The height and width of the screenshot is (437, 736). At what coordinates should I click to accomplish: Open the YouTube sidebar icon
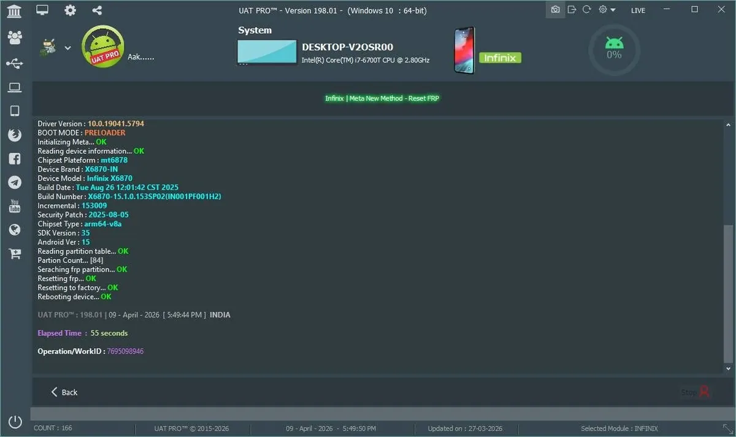(x=15, y=206)
